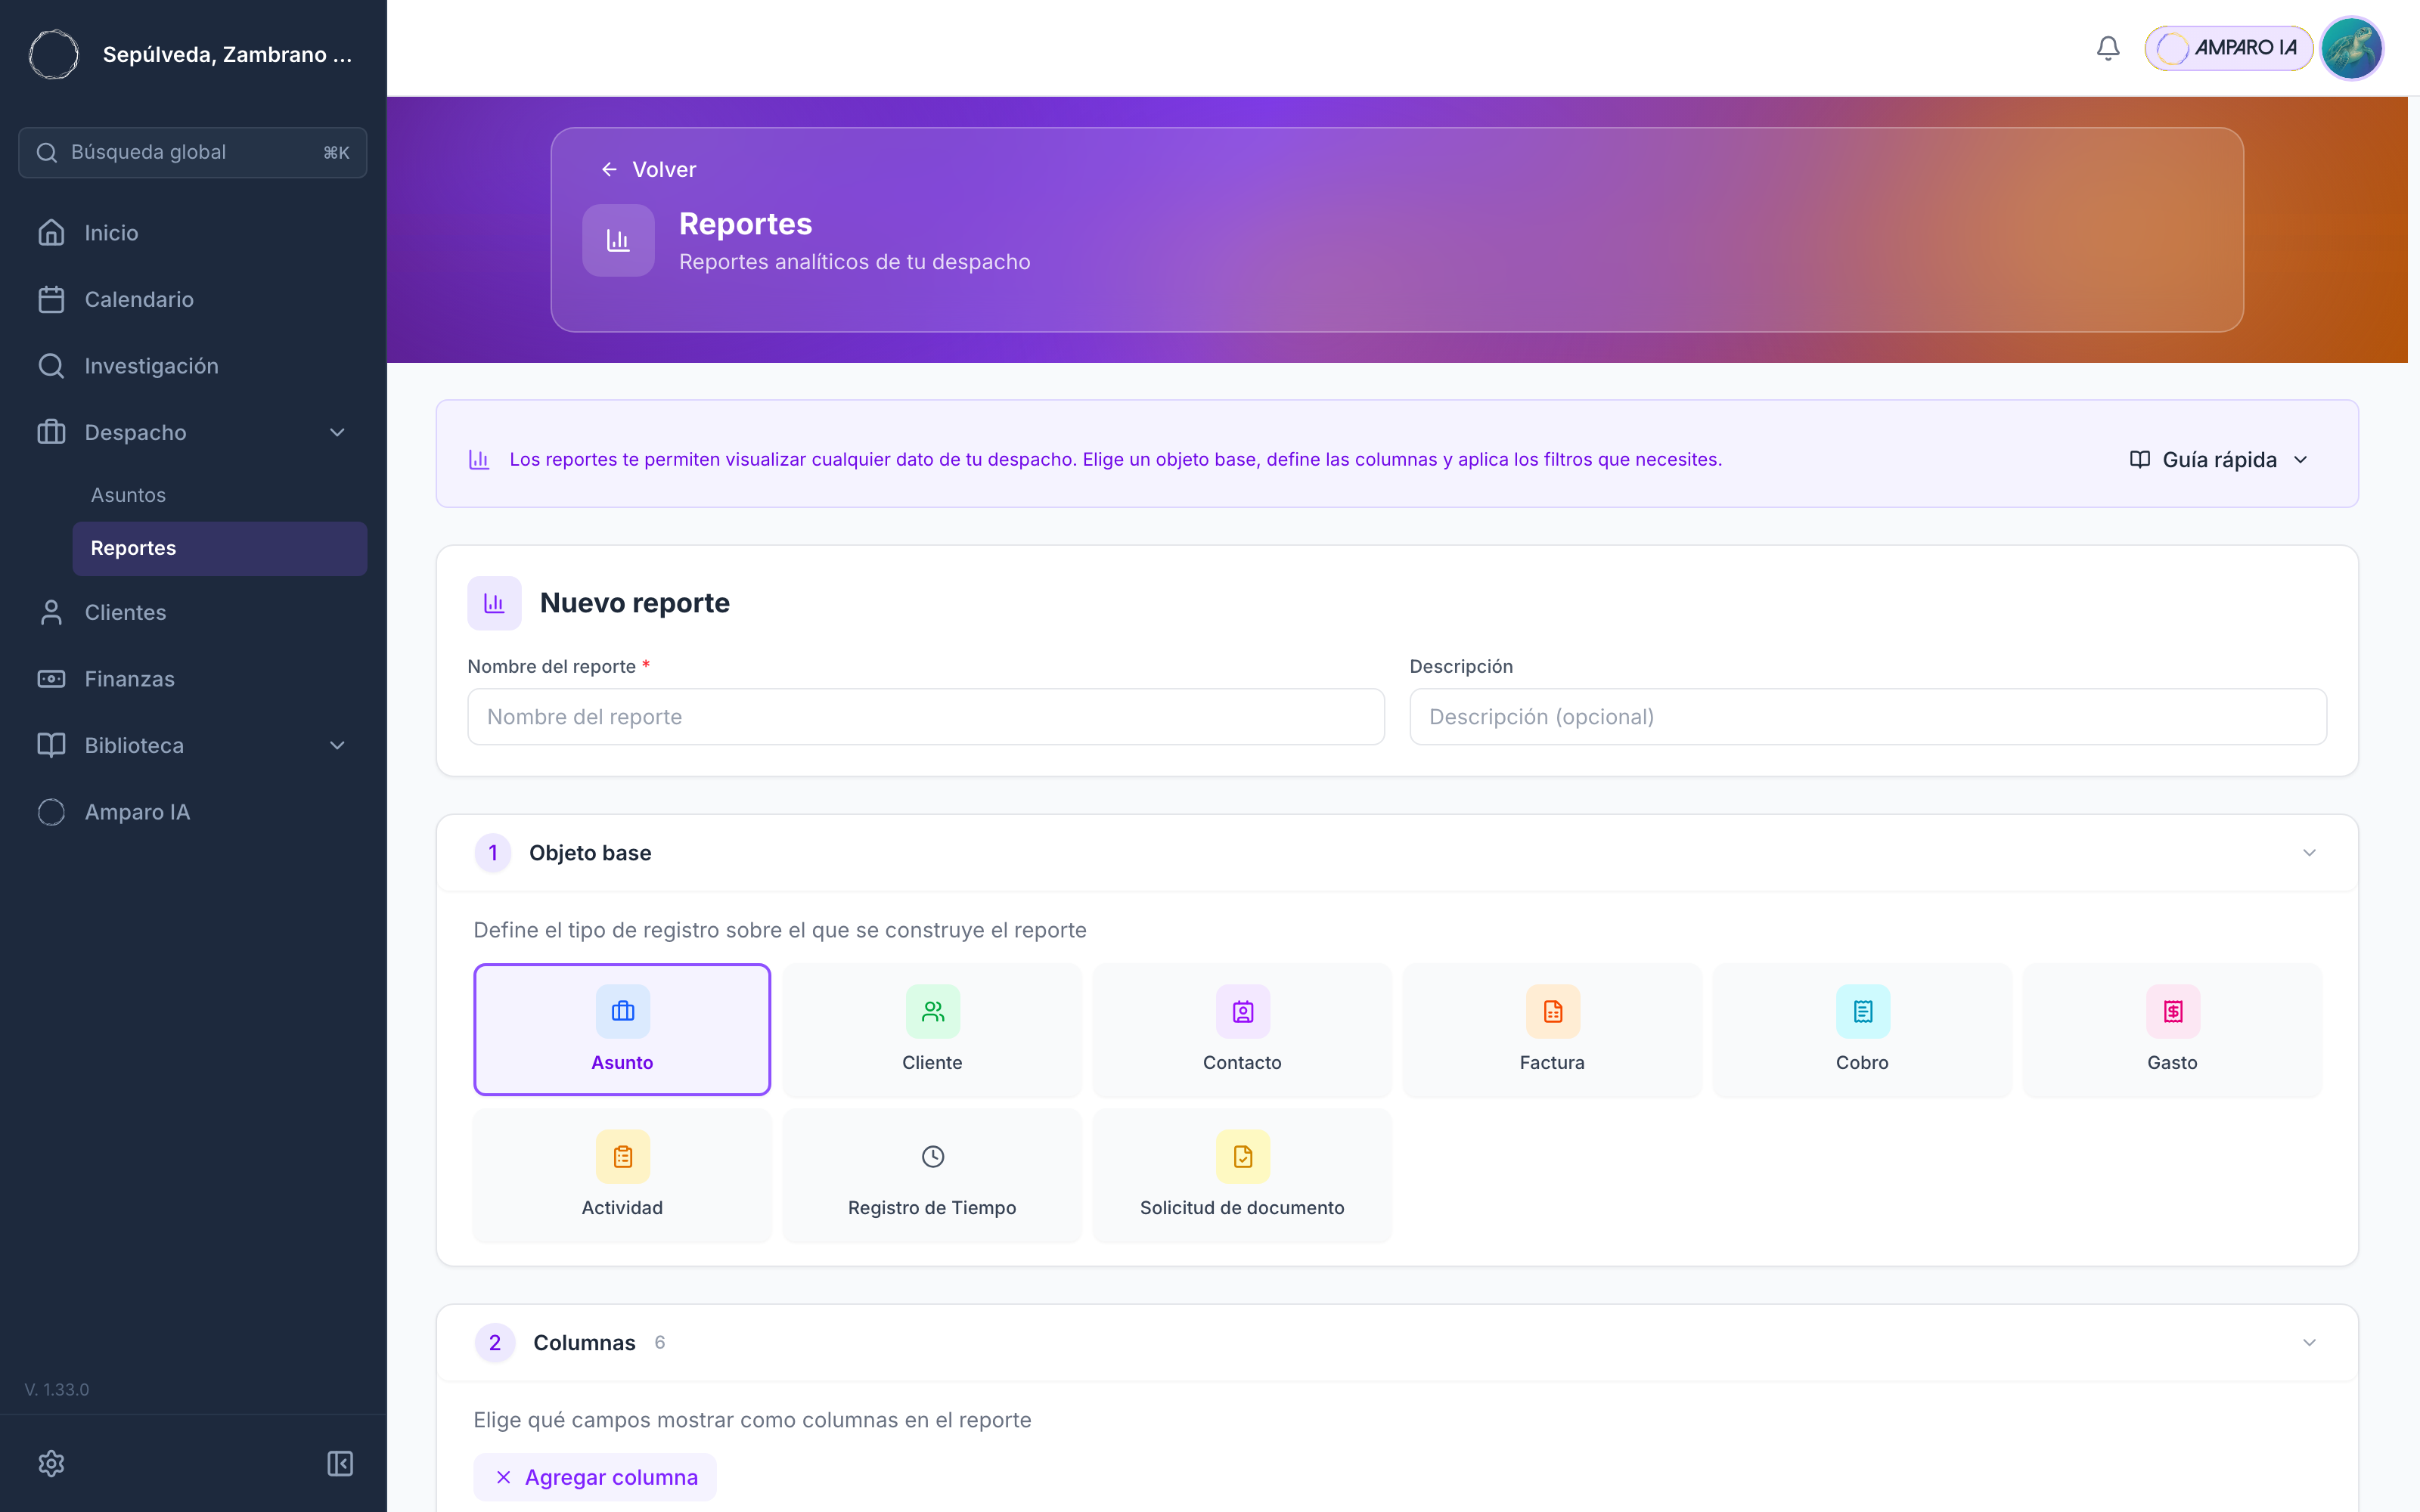Select Contacto as base object
Screen dimensions: 2420x1512
pos(1242,1030)
